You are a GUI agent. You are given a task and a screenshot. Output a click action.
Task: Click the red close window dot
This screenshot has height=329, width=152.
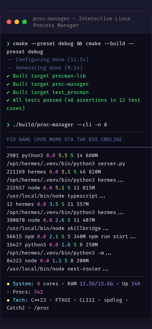click(9, 22)
